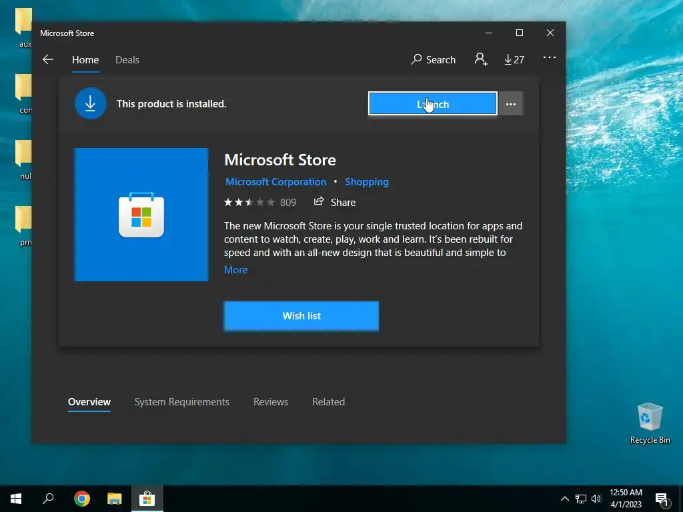Open the See more ellipsis menu in header

[550, 57]
